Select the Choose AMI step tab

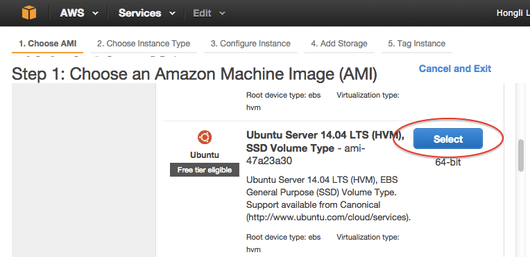47,44
